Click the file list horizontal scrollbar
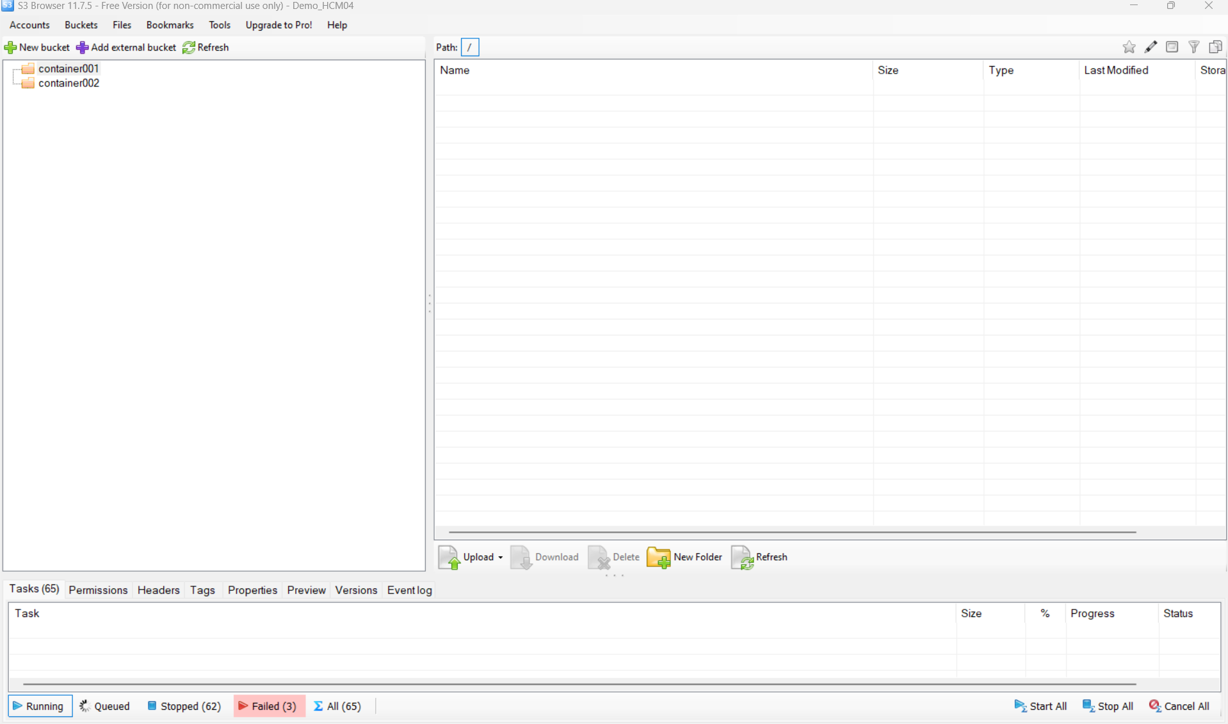This screenshot has height=724, width=1228. click(792, 532)
